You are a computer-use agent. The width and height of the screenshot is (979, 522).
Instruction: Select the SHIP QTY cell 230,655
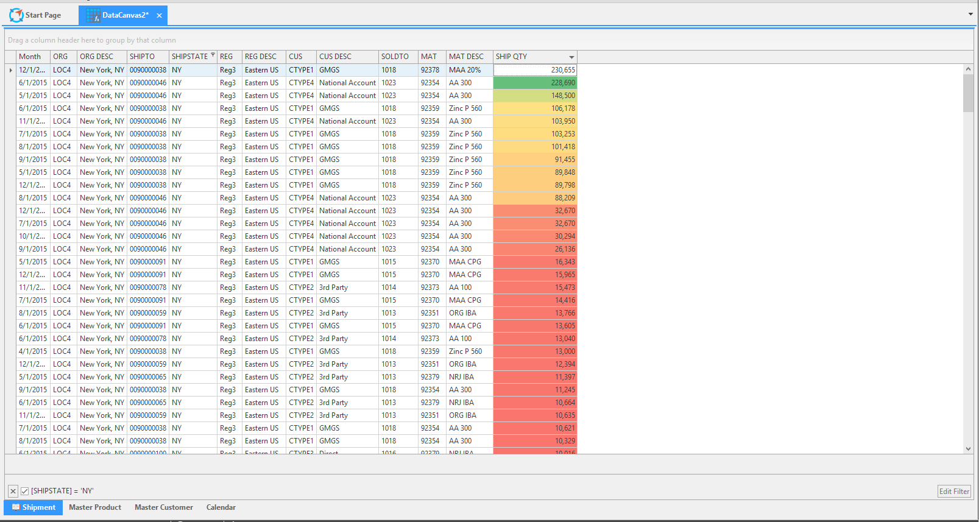(535, 70)
